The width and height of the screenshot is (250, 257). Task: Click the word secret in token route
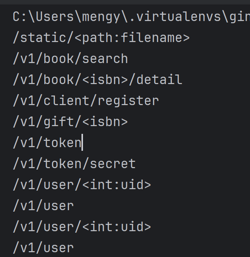(113, 164)
